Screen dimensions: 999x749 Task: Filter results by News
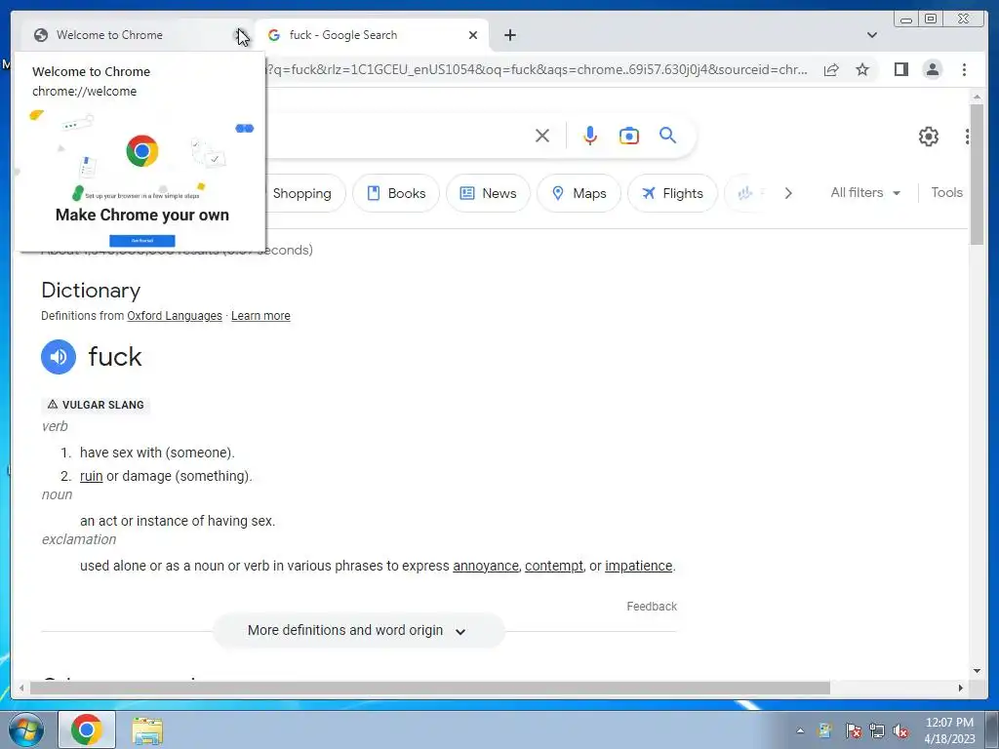[x=488, y=193]
